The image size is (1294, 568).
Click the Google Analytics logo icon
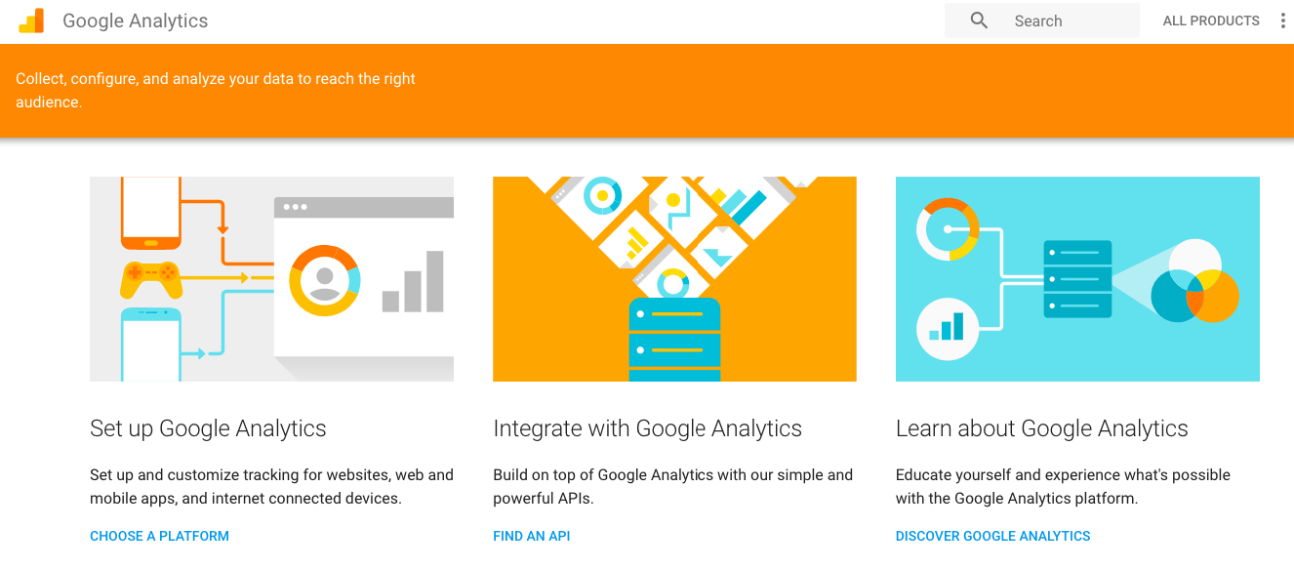tap(31, 20)
